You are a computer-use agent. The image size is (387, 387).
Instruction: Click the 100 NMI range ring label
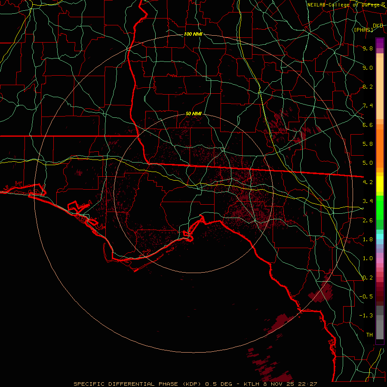pyautogui.click(x=193, y=34)
